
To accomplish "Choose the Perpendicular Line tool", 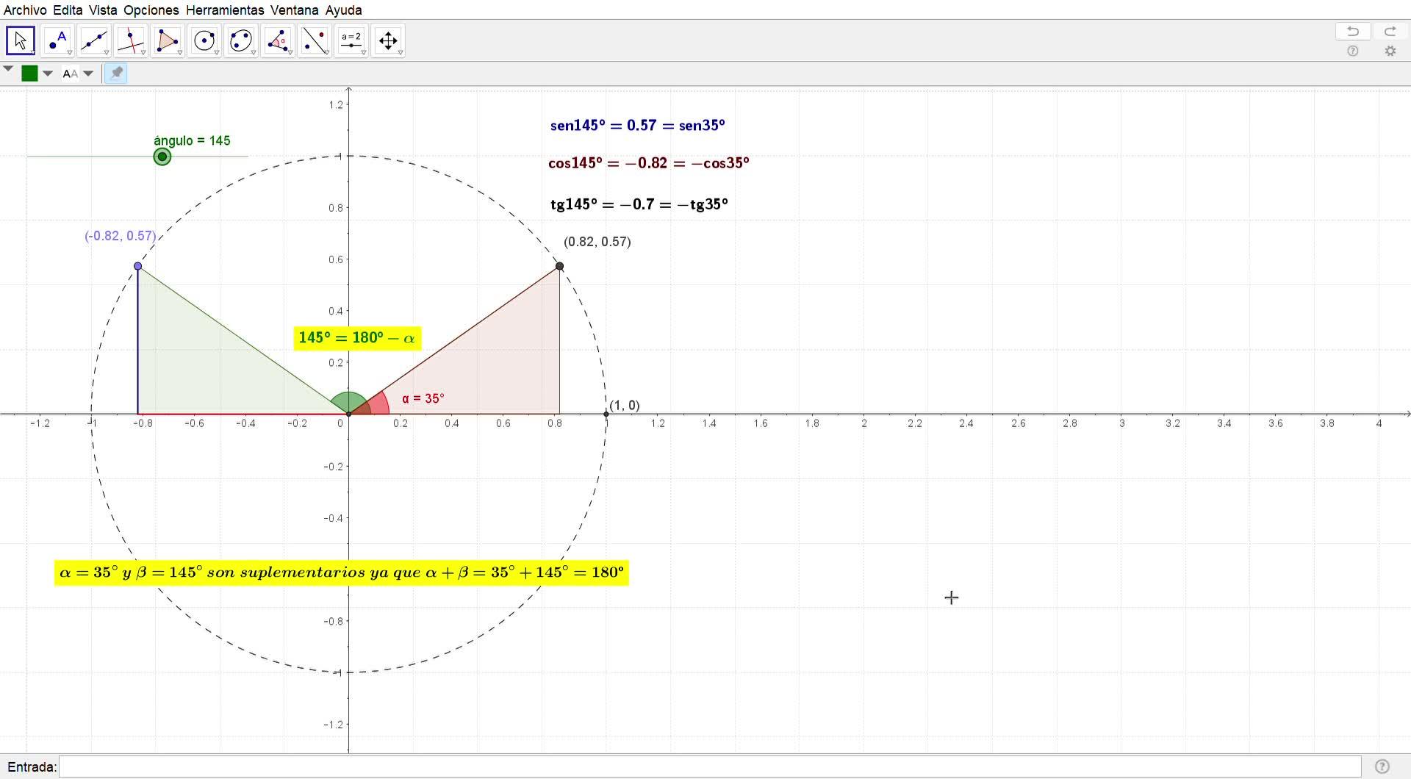I will coord(131,40).
